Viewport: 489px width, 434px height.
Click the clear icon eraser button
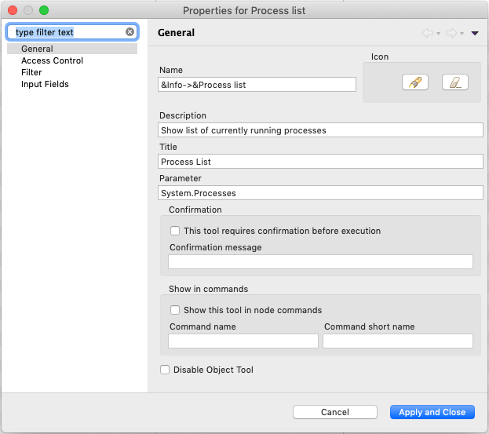pos(455,82)
